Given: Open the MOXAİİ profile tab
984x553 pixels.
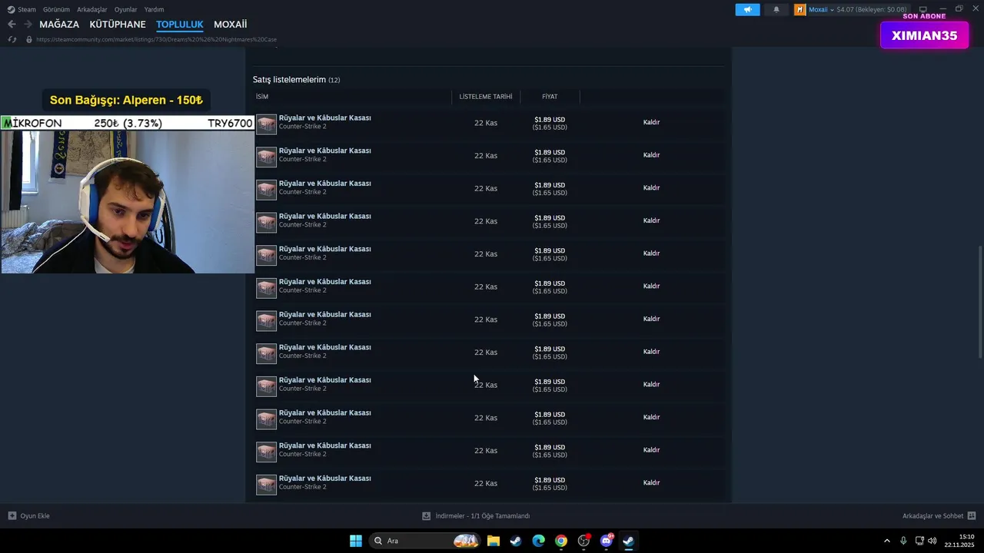Looking at the screenshot, I should [231, 25].
